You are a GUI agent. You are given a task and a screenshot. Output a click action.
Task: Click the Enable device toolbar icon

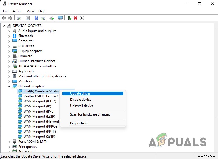[x=69, y=18]
